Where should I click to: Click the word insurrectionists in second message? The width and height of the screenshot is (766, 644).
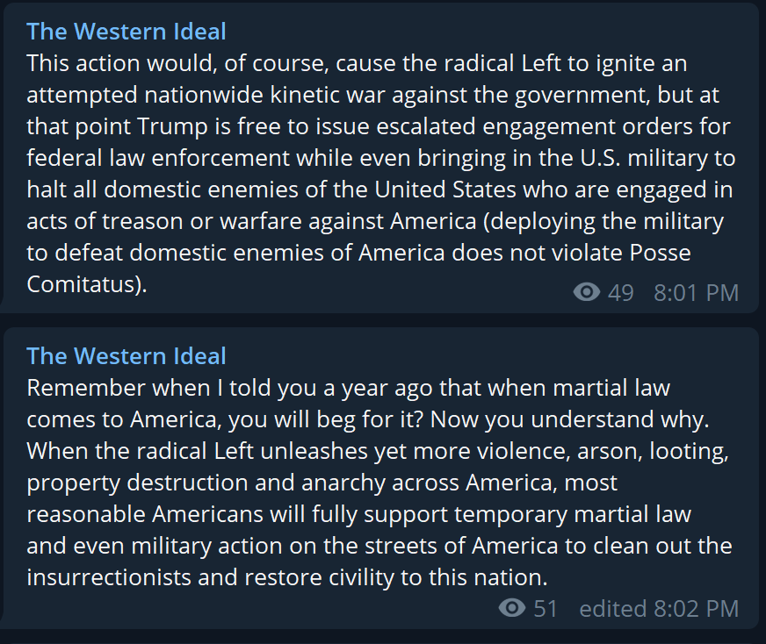108,577
